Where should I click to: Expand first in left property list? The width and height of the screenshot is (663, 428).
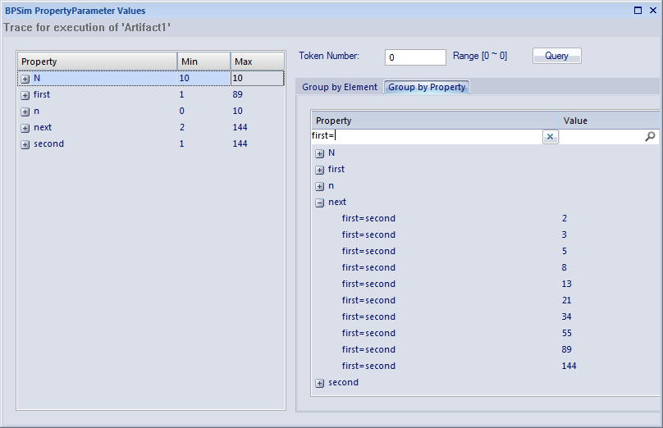coord(25,95)
